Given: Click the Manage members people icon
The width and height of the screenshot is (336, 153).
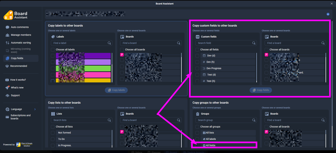Looking at the screenshot, I should point(7,35).
